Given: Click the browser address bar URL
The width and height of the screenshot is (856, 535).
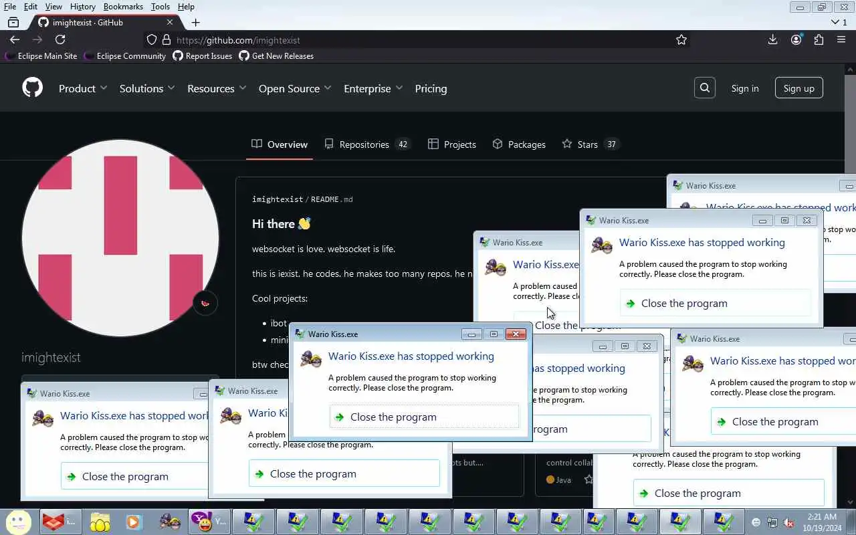Looking at the screenshot, I should (x=238, y=40).
